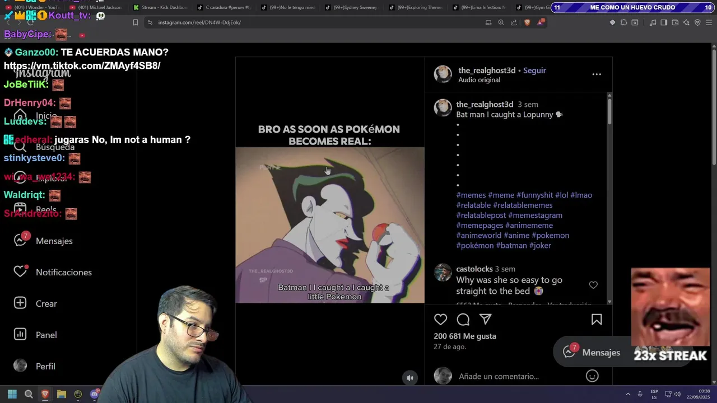Open the comment bubble icon under the reel
The height and width of the screenshot is (403, 717).
pyautogui.click(x=463, y=320)
